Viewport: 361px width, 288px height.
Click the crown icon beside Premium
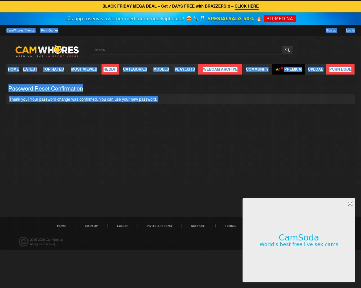click(x=278, y=69)
